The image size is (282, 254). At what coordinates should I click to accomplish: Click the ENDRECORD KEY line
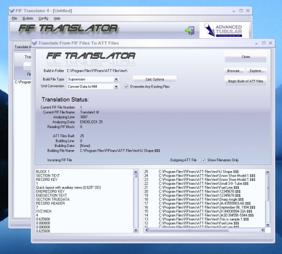(x=50, y=192)
